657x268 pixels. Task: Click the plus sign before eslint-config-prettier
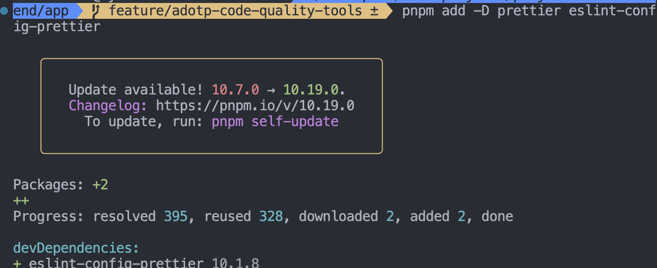click(17, 263)
